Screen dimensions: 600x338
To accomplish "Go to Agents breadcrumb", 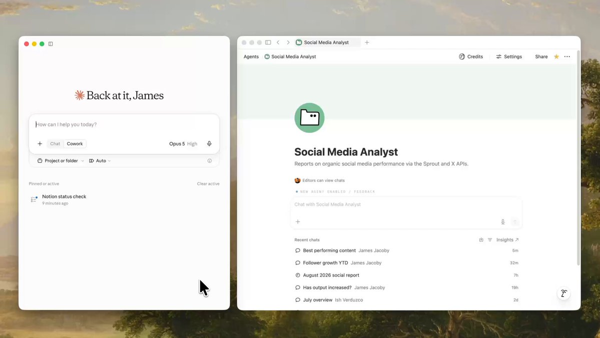I will click(x=251, y=56).
